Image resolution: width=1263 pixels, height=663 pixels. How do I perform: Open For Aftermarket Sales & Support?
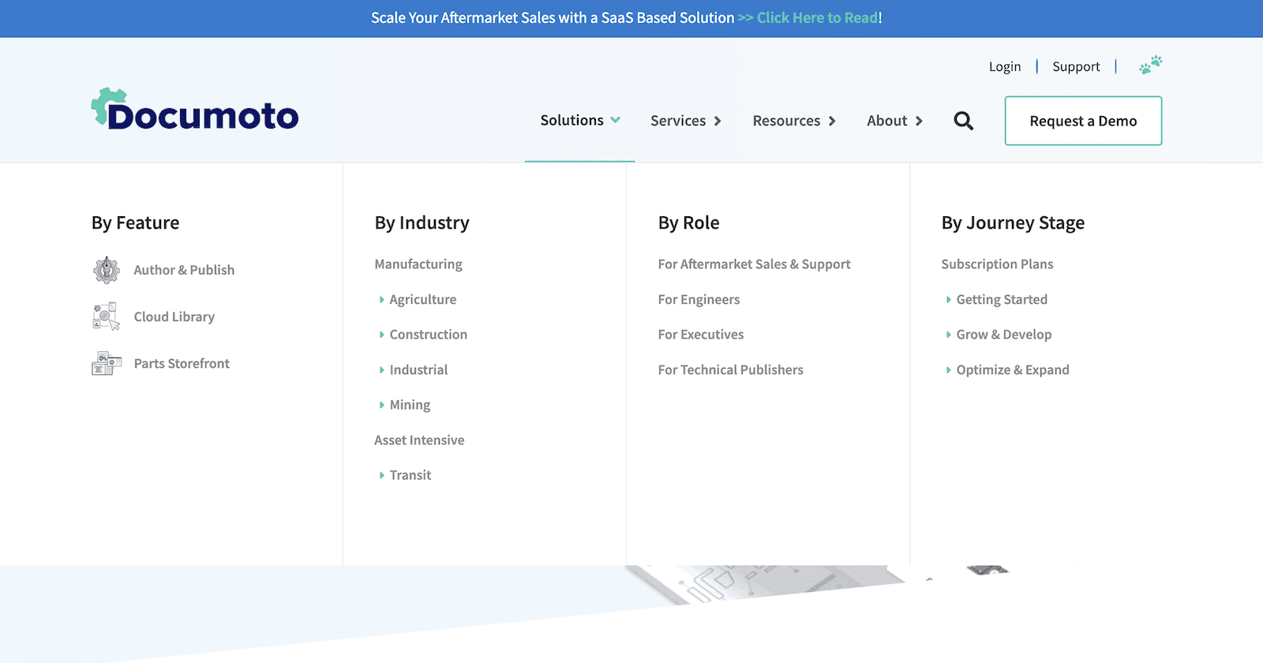(x=754, y=264)
